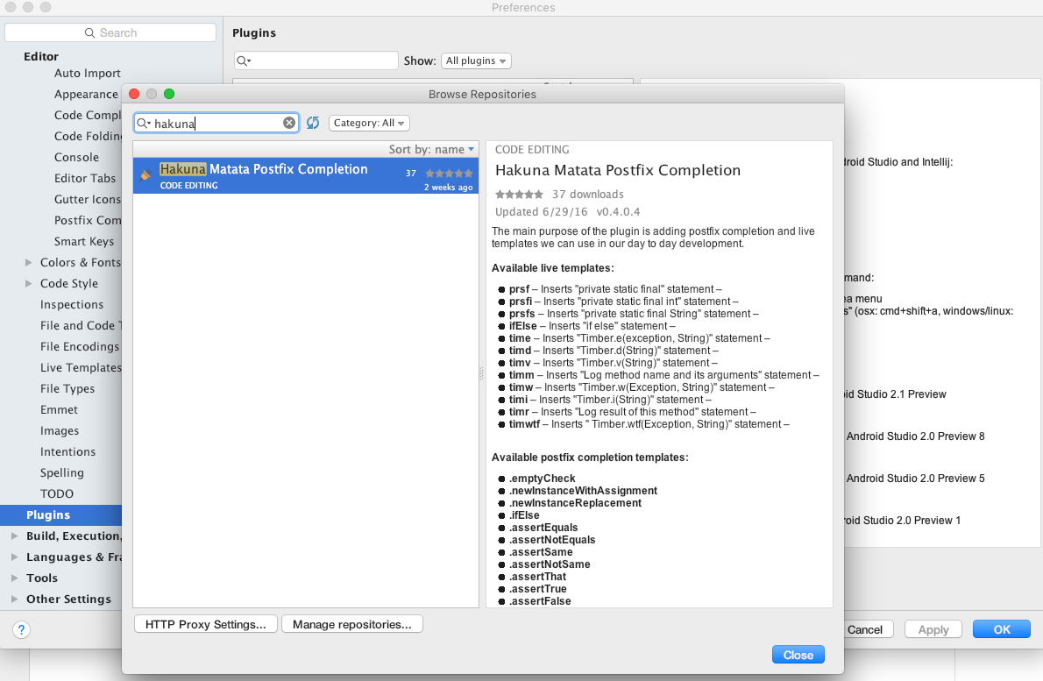1043x681 pixels.
Task: Select Hakuna Matata Postfix Completion row
Action: tap(306, 175)
